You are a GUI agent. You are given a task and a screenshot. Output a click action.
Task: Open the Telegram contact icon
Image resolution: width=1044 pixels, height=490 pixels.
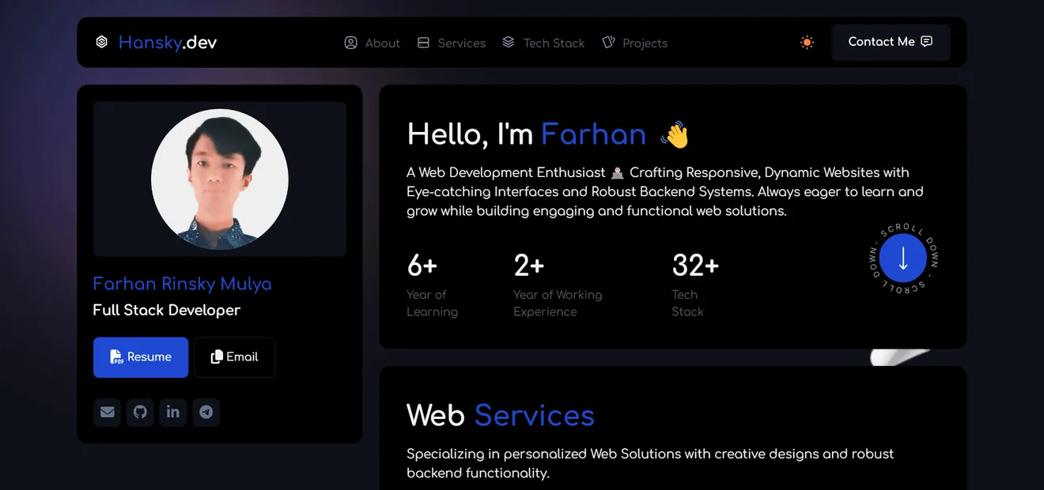(206, 412)
